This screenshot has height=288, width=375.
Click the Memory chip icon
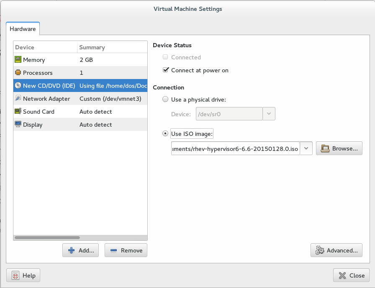[x=18, y=60]
